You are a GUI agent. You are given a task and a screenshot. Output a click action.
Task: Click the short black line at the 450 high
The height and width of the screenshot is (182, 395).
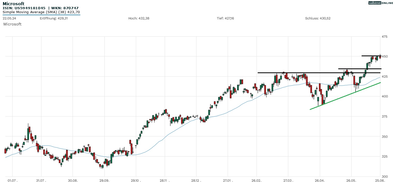[371, 56]
